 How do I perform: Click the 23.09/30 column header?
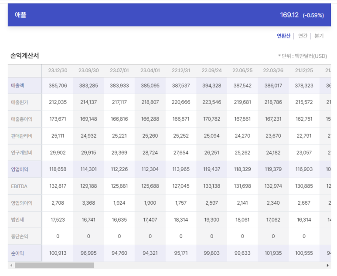89,71
